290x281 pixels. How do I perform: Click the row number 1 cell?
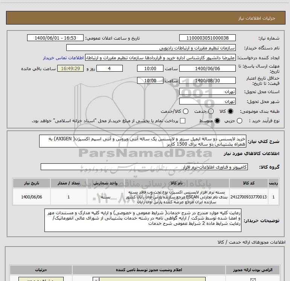click(x=273, y=197)
